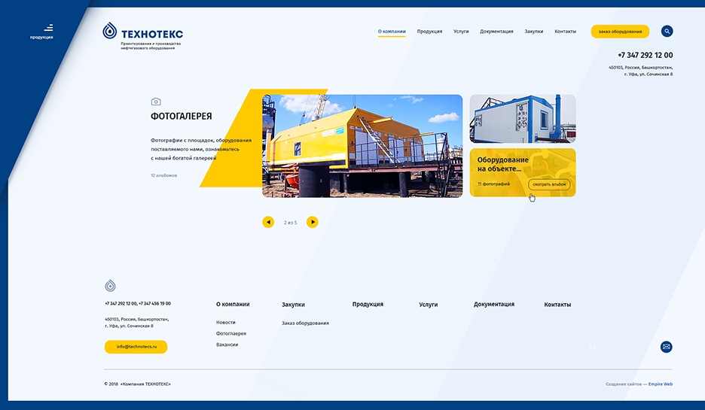Screen dimensions: 705x410
Task: Open the search magnifier icon
Action: tap(667, 31)
